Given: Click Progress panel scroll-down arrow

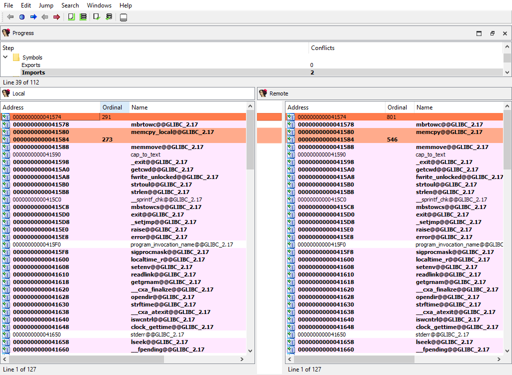Looking at the screenshot, I should click(x=507, y=72).
